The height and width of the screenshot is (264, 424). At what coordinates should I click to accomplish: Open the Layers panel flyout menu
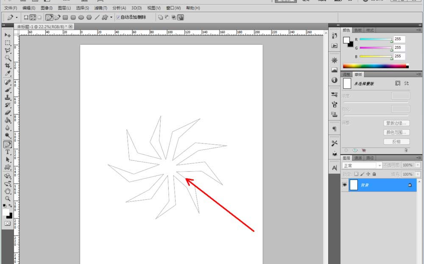point(419,158)
